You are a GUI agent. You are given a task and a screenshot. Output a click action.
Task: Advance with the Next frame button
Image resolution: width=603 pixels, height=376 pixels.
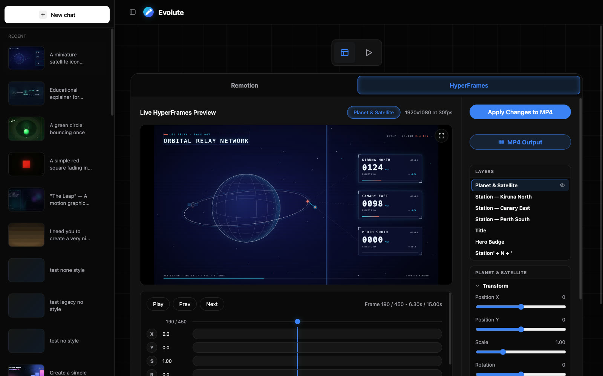(x=212, y=304)
